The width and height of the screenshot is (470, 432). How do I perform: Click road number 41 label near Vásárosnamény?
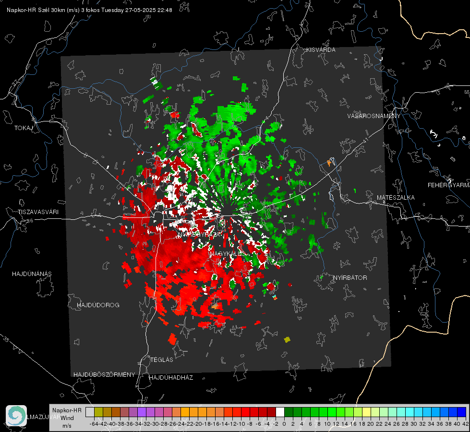pyautogui.click(x=365, y=140)
